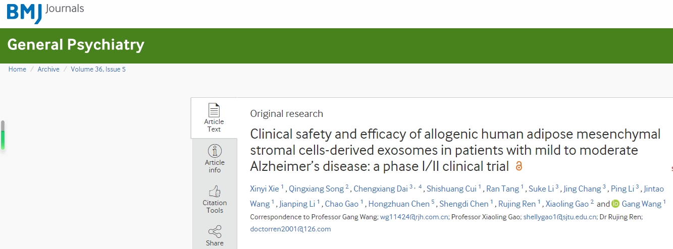
Task: Open the Archive breadcrumb link
Action: coord(48,70)
